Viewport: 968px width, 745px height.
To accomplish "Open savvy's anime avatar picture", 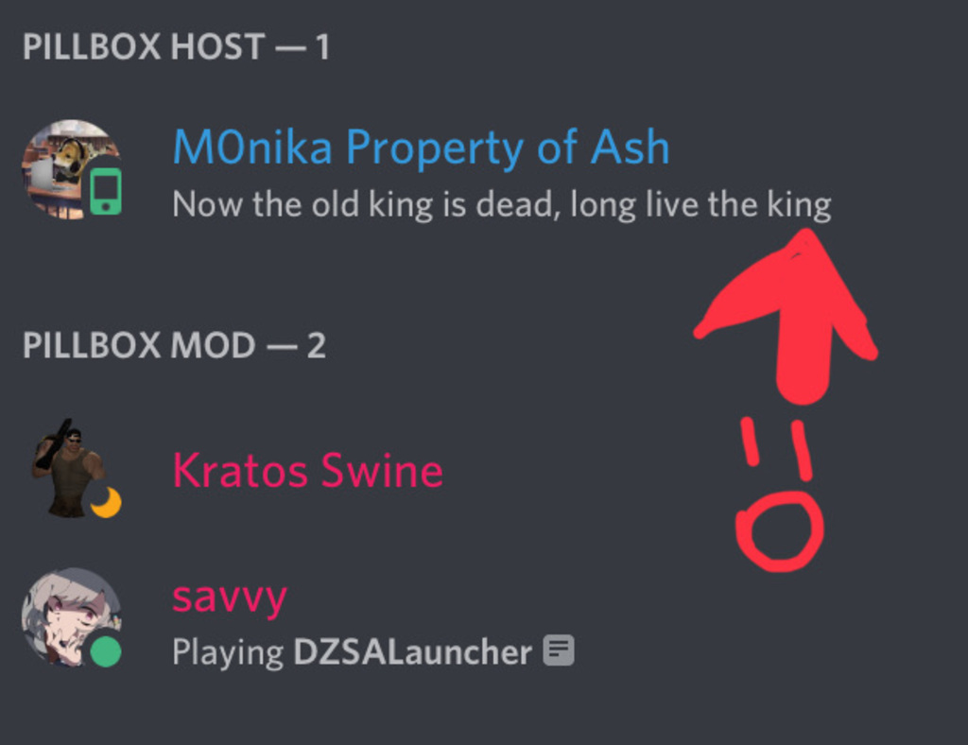I will [71, 617].
